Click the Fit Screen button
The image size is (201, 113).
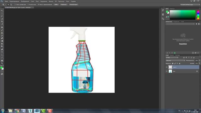(x=64, y=4)
